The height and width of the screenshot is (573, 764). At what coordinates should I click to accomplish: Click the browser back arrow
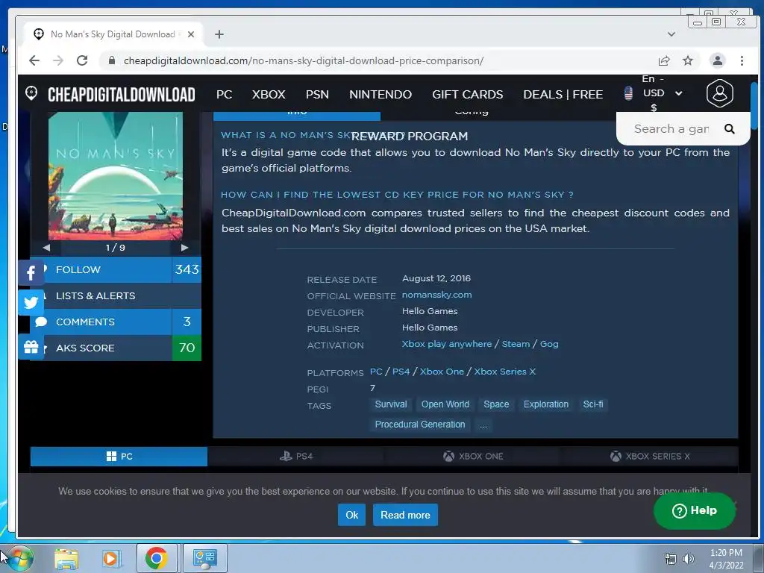[x=34, y=60]
